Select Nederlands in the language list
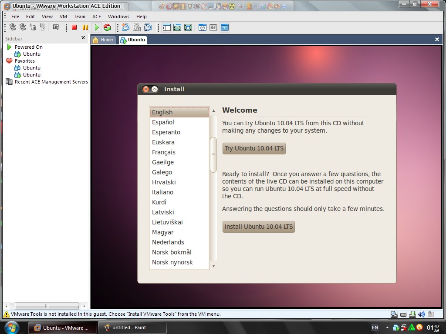Viewport: 446px width, 334px height. coord(179,242)
